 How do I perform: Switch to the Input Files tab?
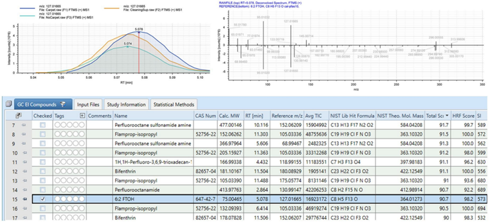tap(88, 105)
